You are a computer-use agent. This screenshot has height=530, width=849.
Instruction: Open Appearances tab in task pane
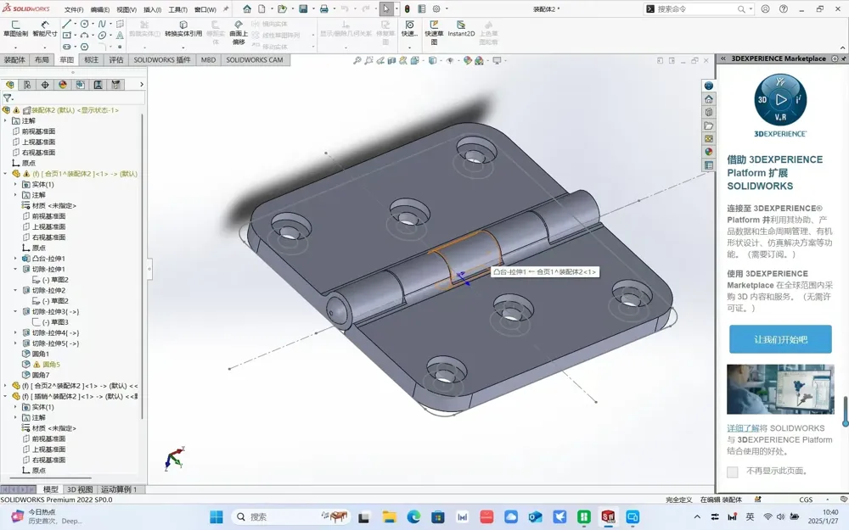pos(708,152)
